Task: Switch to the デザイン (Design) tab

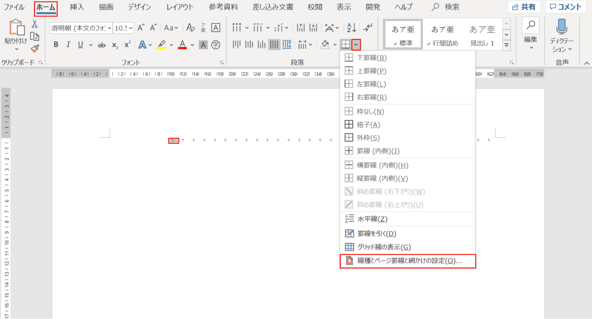Action: click(139, 7)
